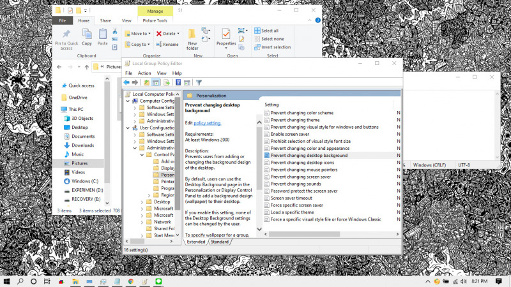
Task: Open the Help menu in Policy Editor
Action: click(177, 73)
